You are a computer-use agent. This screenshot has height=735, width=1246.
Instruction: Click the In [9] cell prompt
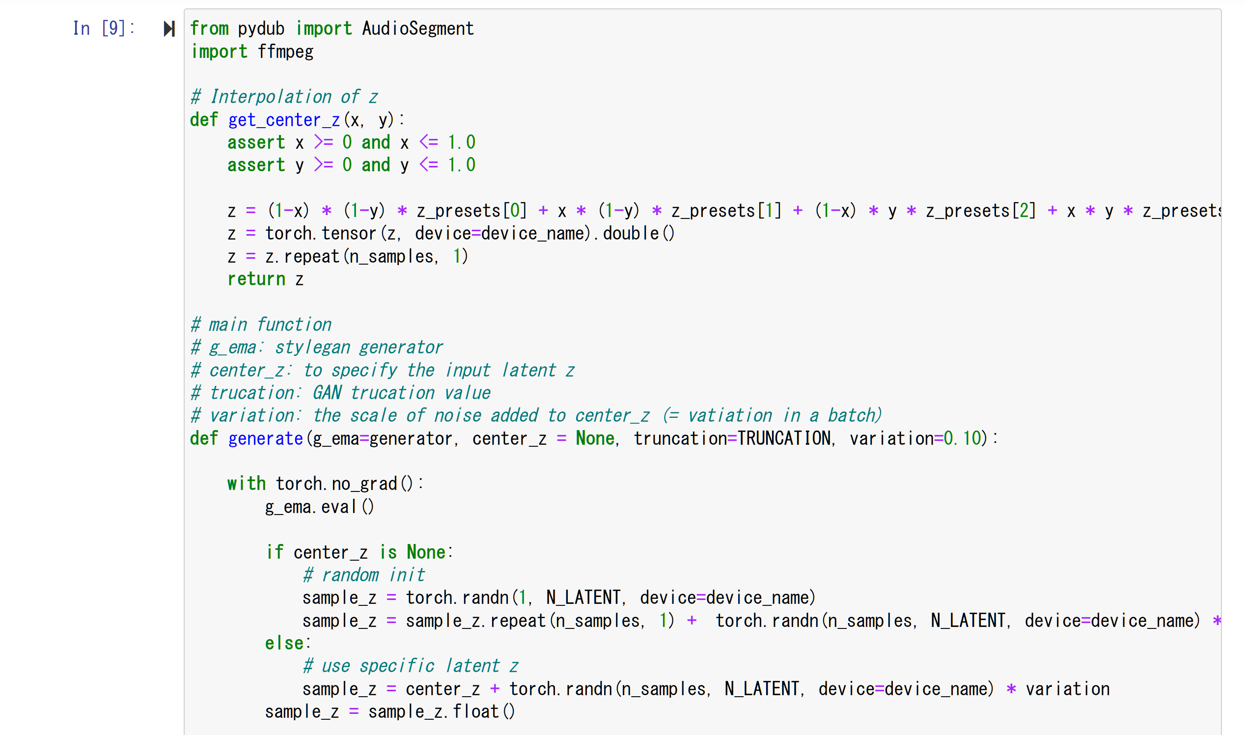point(104,29)
